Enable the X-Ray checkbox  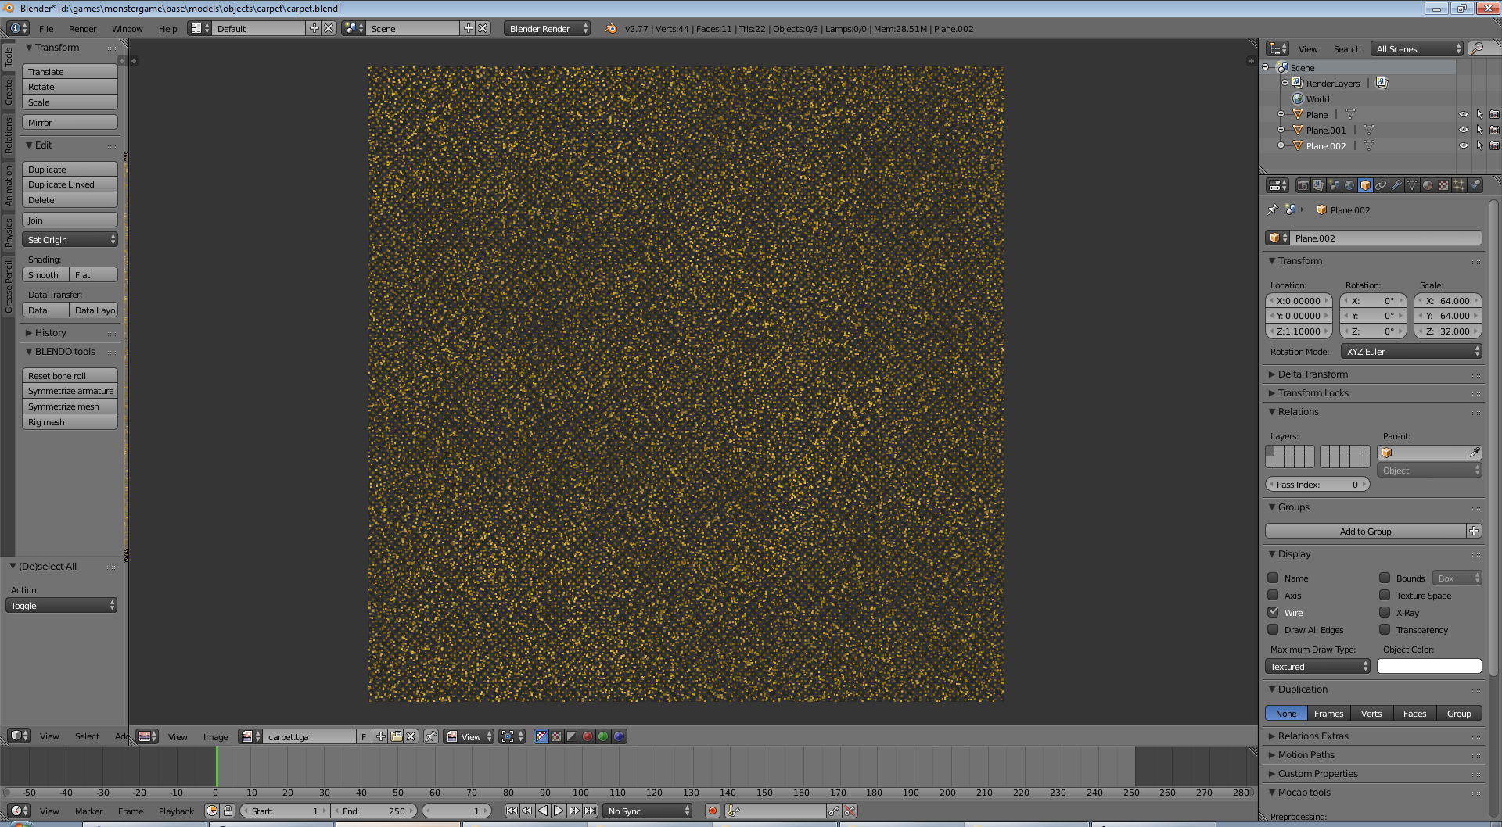[x=1385, y=612]
